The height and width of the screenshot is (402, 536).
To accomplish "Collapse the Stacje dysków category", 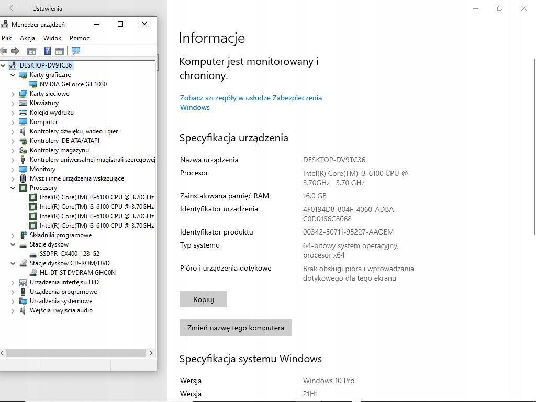I will (x=13, y=245).
